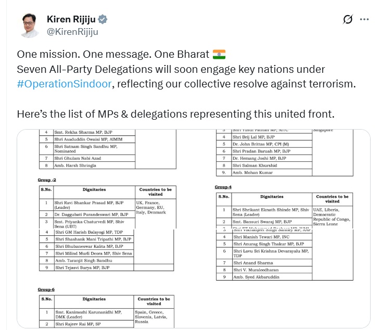The height and width of the screenshot is (330, 380).
Task: View the attached image containing Group-6 table
Action: (105, 278)
